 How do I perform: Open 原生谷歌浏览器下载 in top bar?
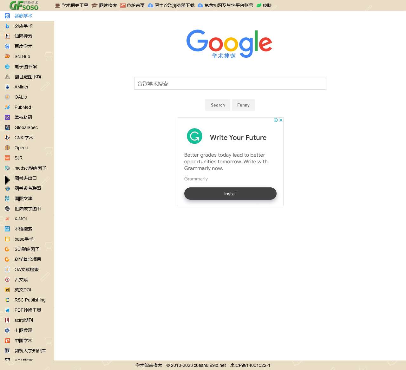171,5
